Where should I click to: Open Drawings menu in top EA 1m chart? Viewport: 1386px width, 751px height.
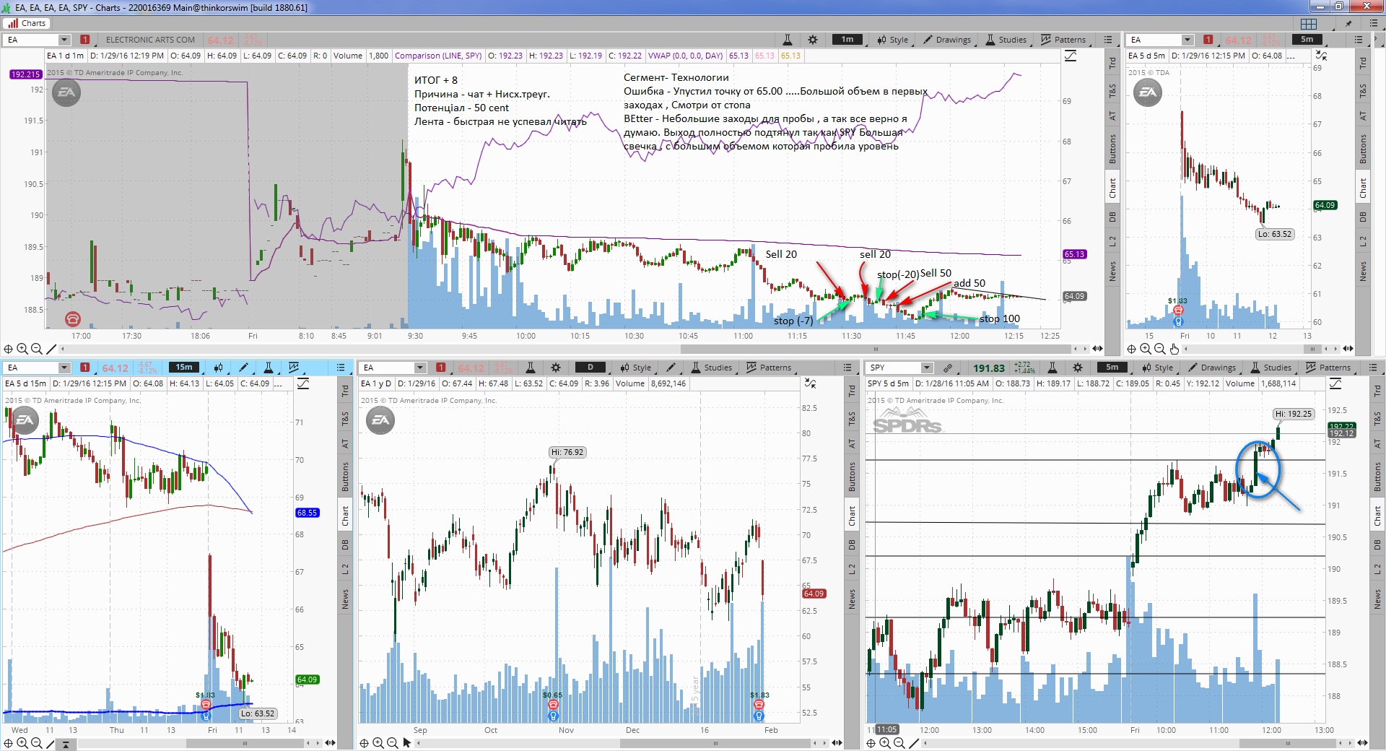coord(947,40)
